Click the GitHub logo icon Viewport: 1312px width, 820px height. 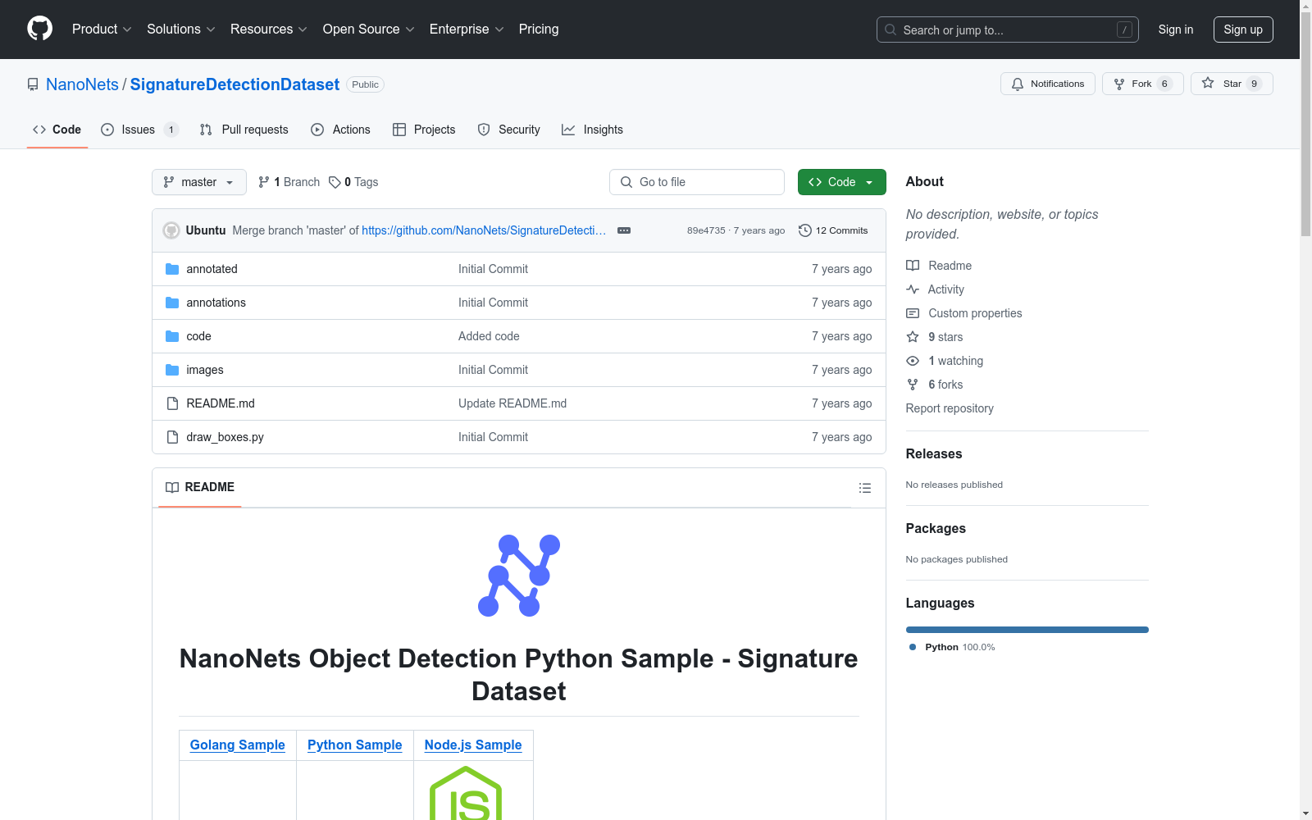pyautogui.click(x=39, y=29)
